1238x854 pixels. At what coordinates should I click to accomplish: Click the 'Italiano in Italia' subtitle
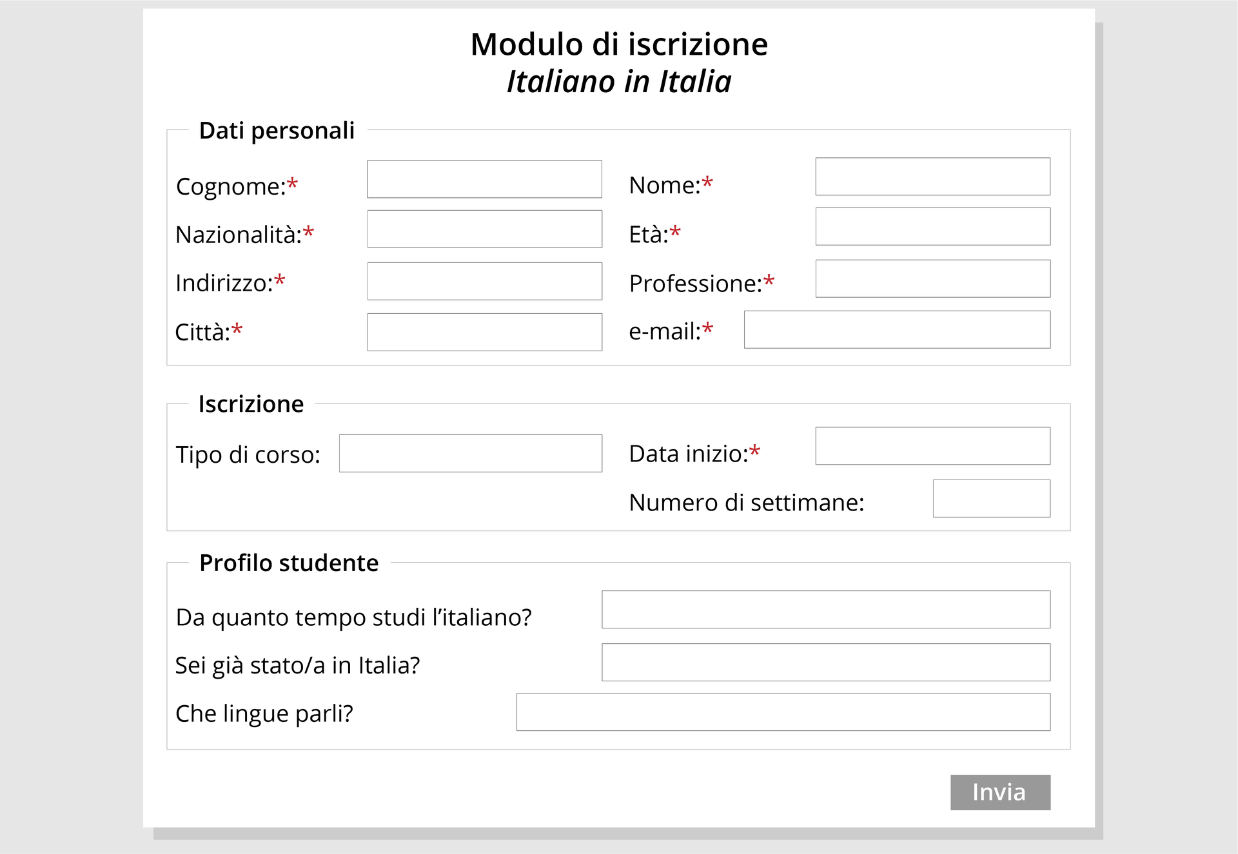[x=619, y=82]
